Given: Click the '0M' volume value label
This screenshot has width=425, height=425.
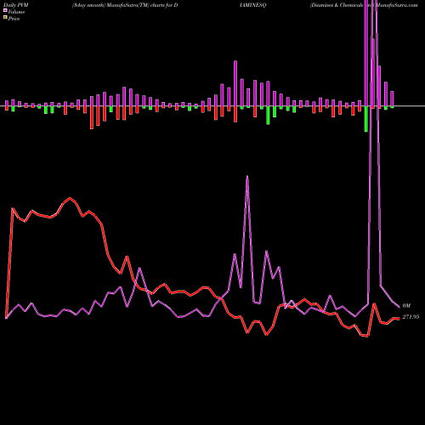Looking at the screenshot, I should (x=406, y=306).
